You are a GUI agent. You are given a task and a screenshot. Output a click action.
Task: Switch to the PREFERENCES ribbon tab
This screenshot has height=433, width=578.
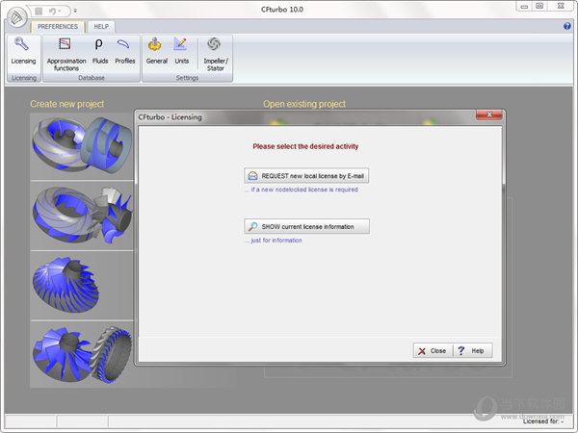pos(58,27)
